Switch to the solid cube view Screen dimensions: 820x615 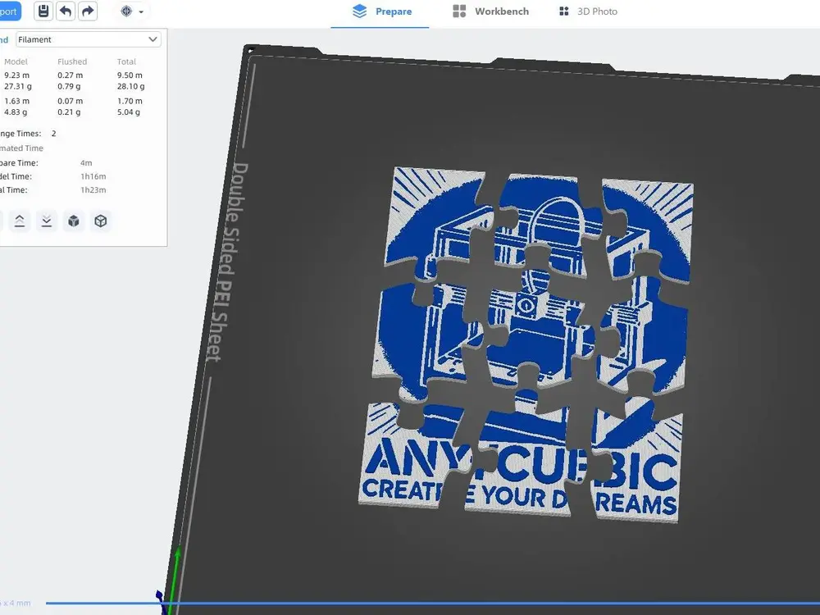pos(74,221)
